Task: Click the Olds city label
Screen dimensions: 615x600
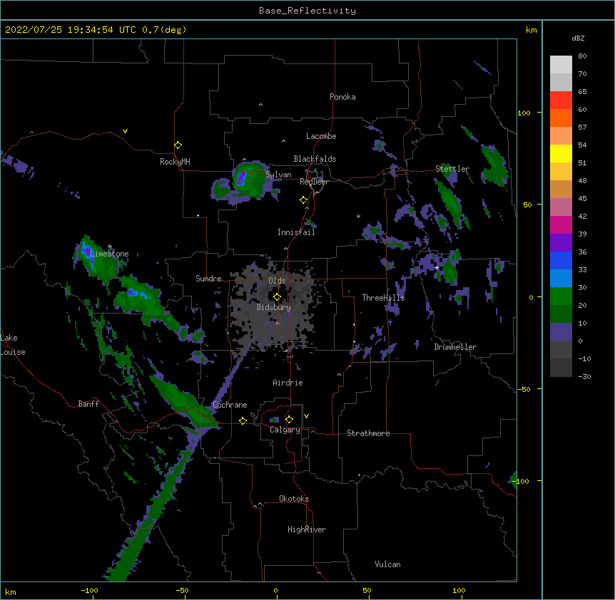Action: (277, 281)
